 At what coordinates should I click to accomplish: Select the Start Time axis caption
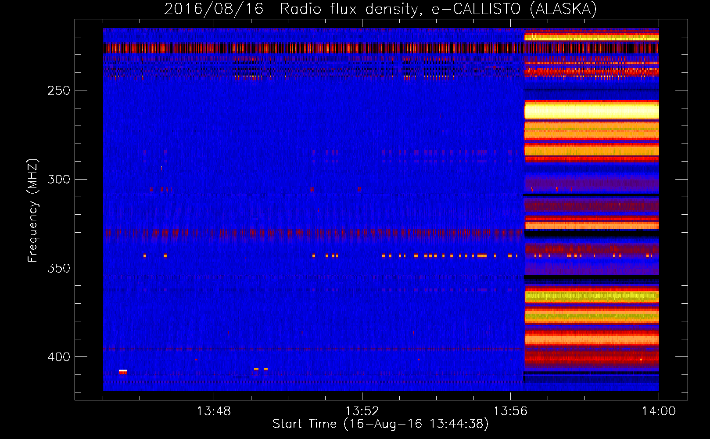[380, 424]
